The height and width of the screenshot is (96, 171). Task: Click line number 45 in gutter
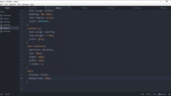point(22,78)
